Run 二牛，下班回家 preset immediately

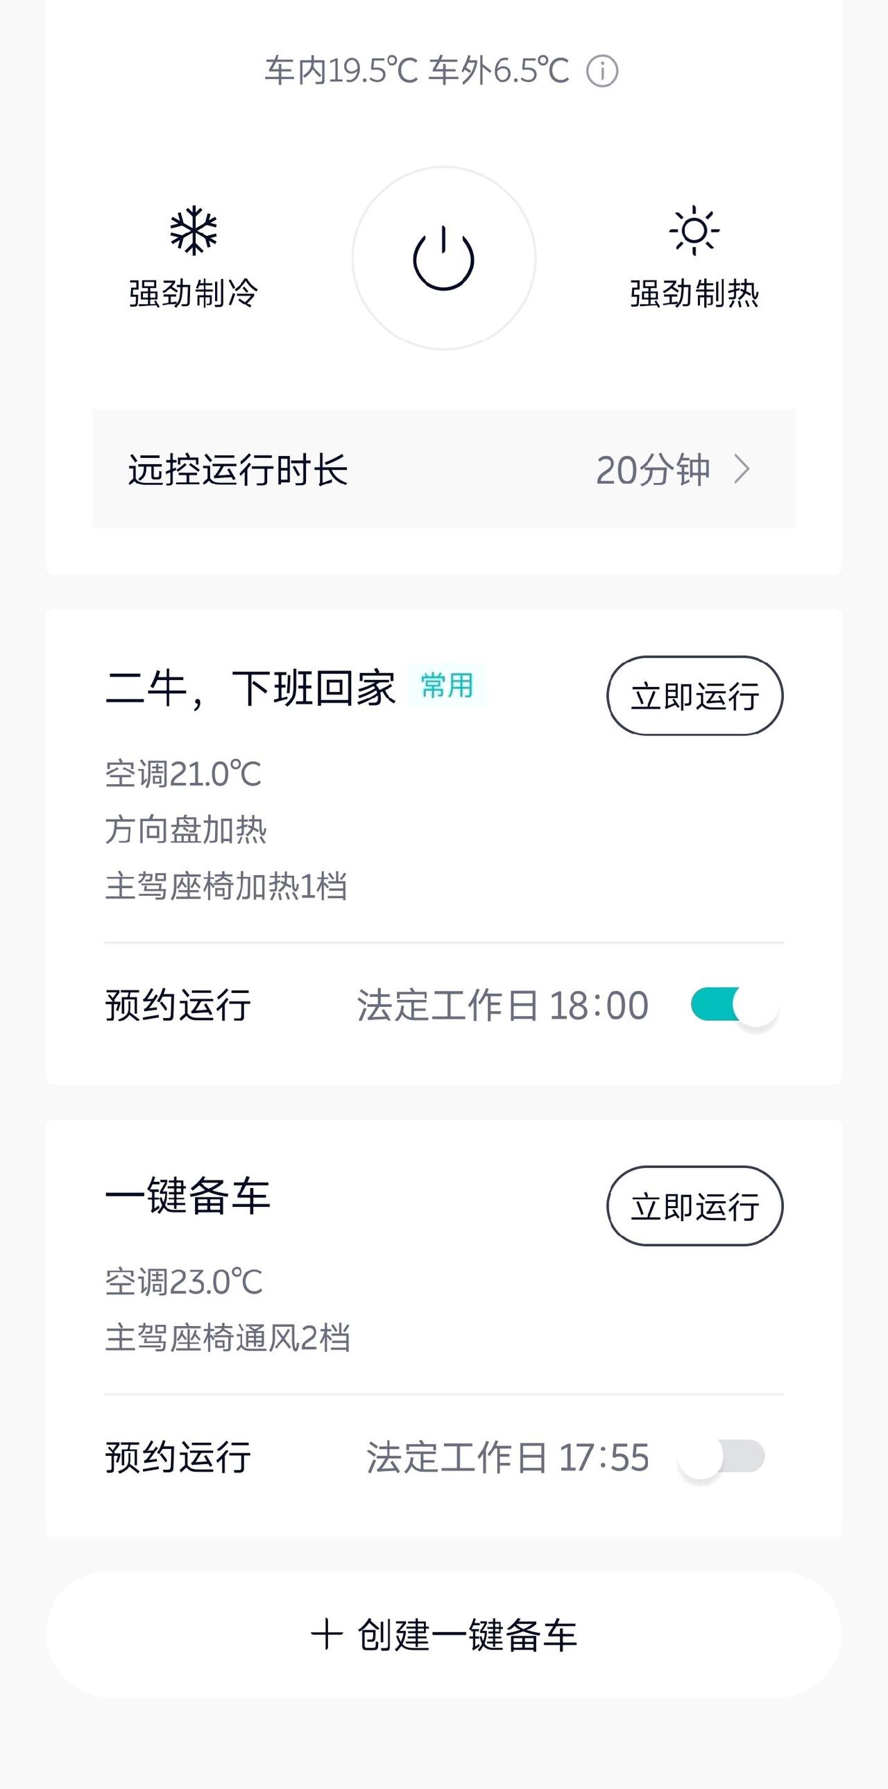pyautogui.click(x=695, y=696)
